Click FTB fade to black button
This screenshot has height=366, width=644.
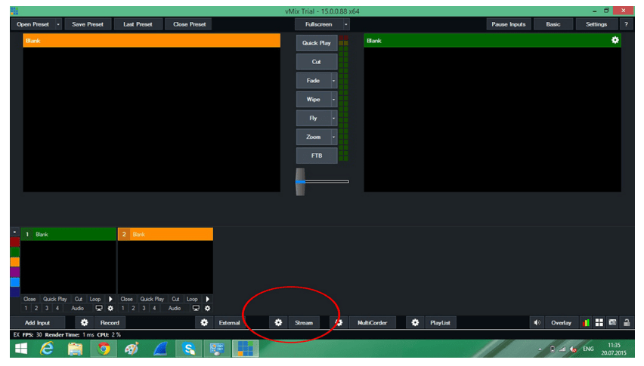[317, 155]
